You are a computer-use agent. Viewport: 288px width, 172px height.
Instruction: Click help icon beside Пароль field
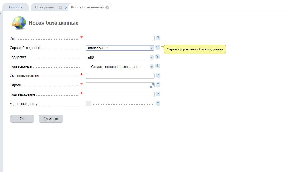(x=158, y=85)
